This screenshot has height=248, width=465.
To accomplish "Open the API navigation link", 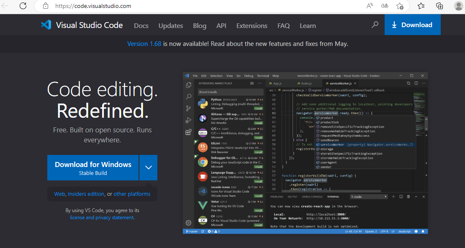I will 221,26.
